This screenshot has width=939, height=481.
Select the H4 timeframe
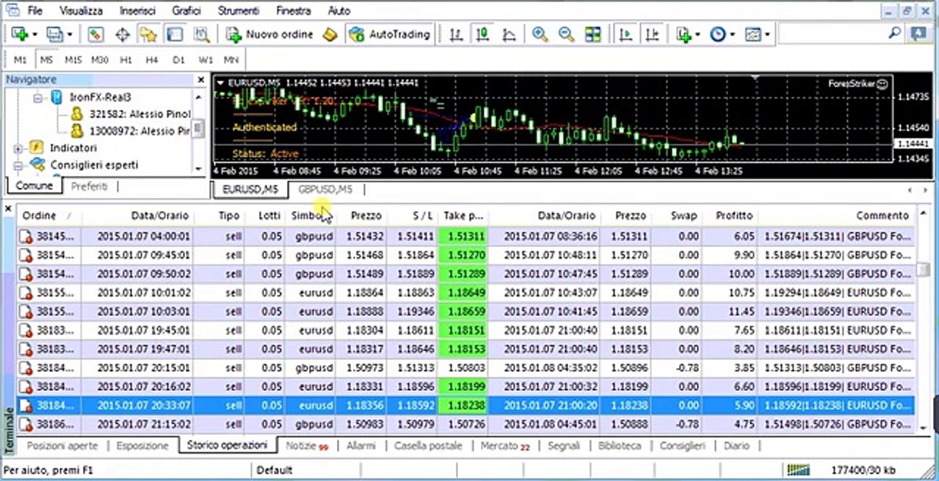[152, 59]
